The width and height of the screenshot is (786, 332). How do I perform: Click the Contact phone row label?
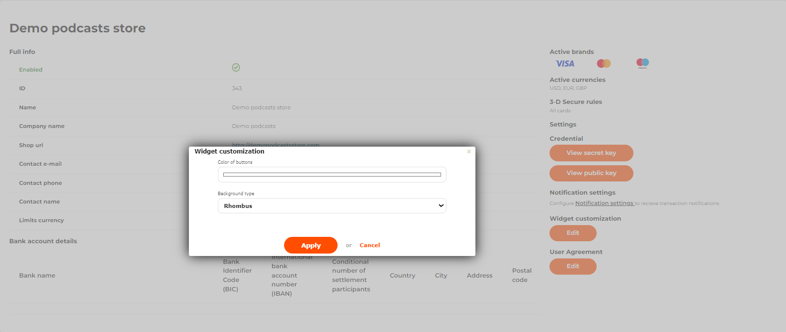(x=41, y=183)
